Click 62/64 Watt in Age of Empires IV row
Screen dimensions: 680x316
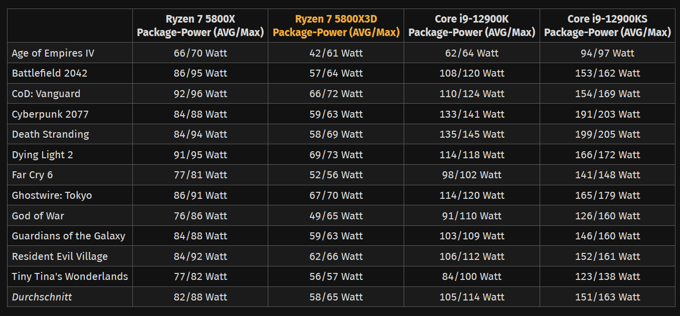tap(472, 53)
